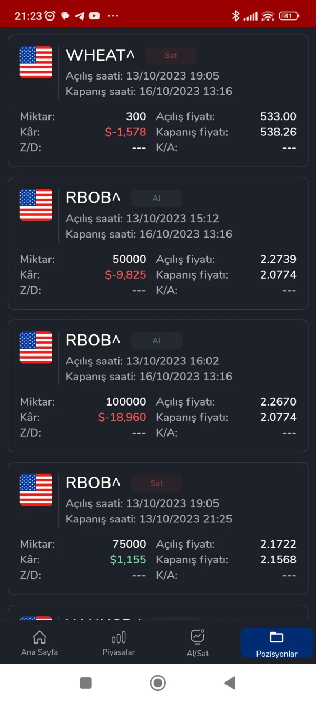Select the $-9,825 loss value
The width and height of the screenshot is (316, 702).
[x=125, y=274]
